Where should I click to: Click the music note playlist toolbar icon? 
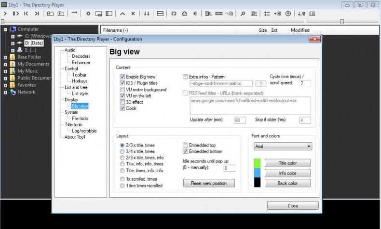(x=301, y=13)
